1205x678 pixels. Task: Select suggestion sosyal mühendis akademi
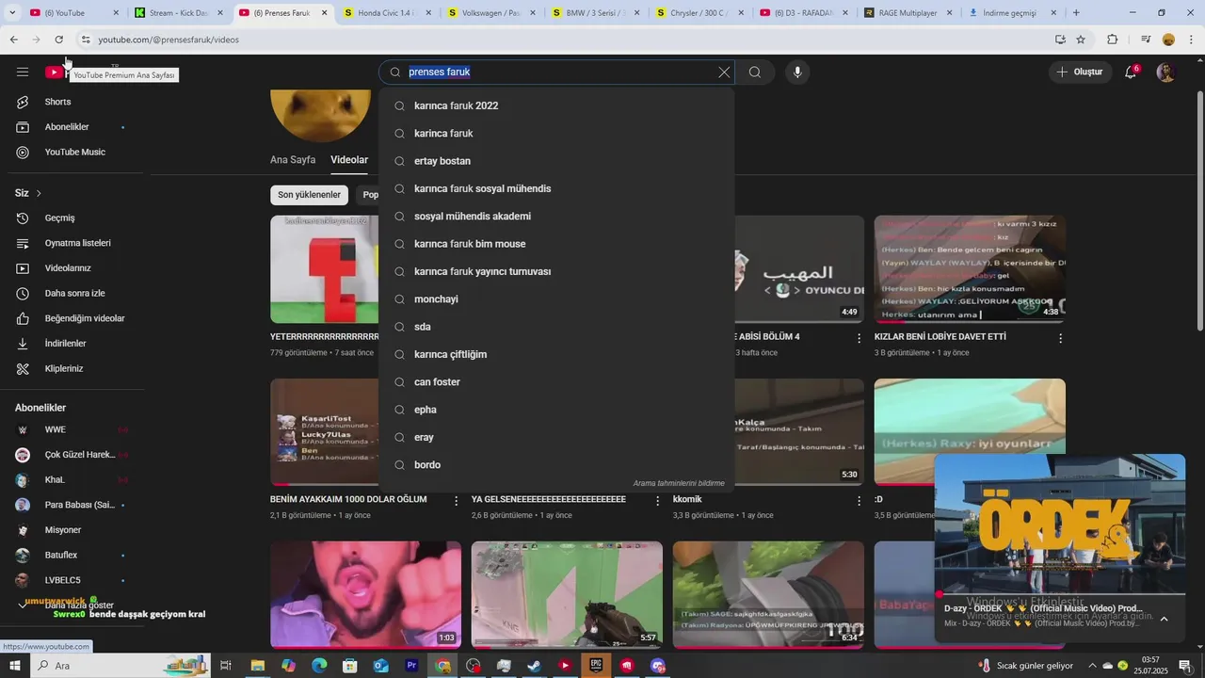pyautogui.click(x=556, y=217)
